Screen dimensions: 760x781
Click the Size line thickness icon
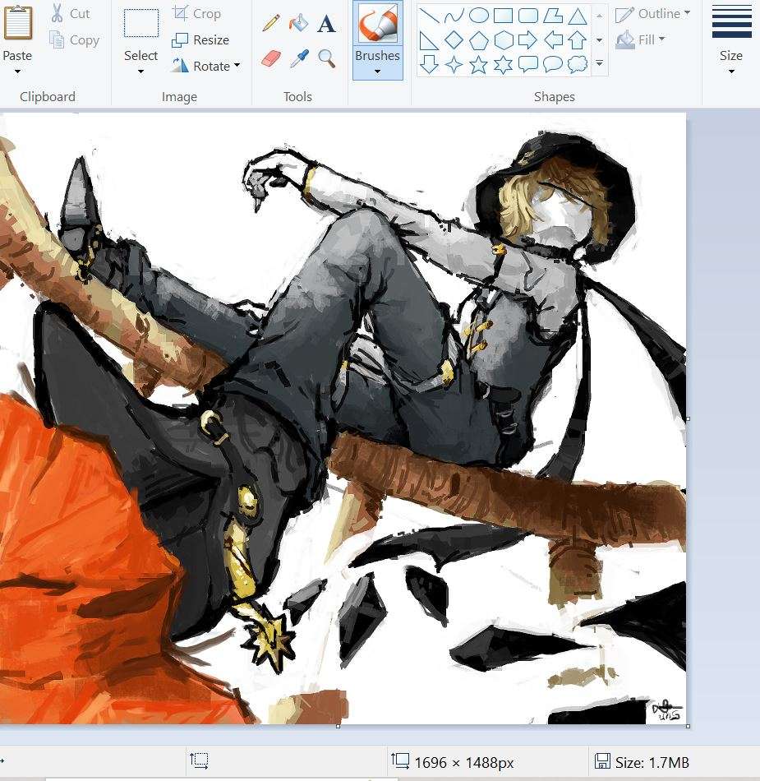pyautogui.click(x=731, y=22)
